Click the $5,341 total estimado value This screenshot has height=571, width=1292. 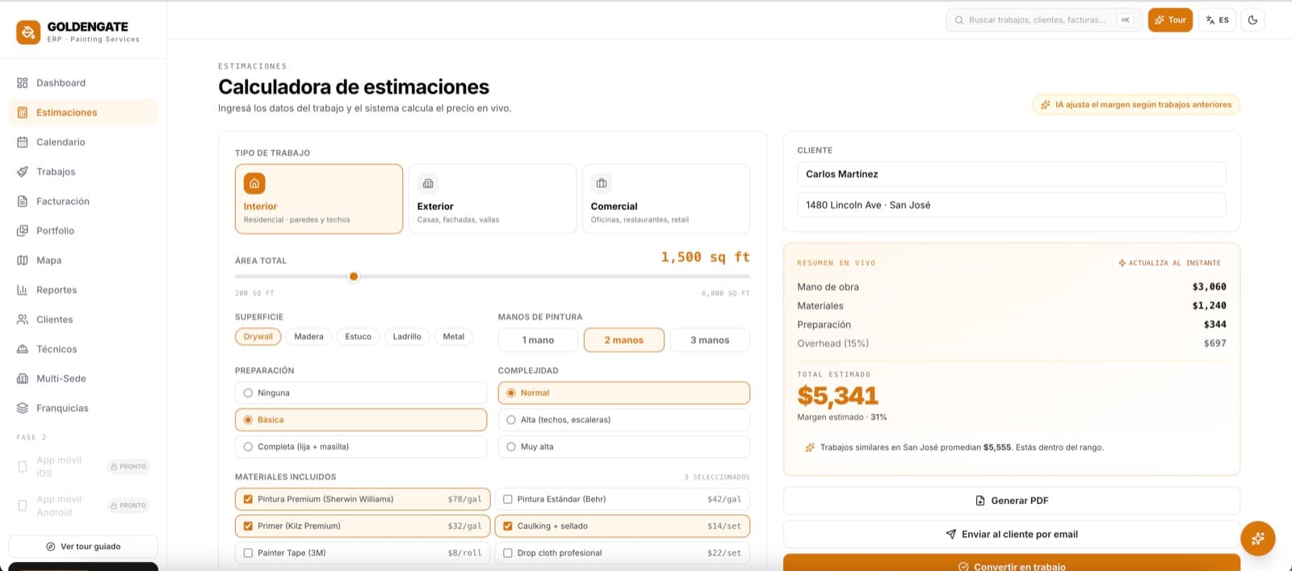[x=837, y=396]
